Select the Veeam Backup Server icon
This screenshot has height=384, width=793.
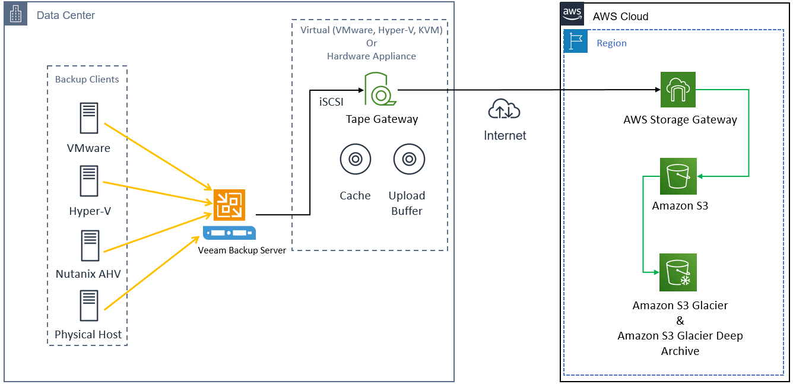pos(229,232)
